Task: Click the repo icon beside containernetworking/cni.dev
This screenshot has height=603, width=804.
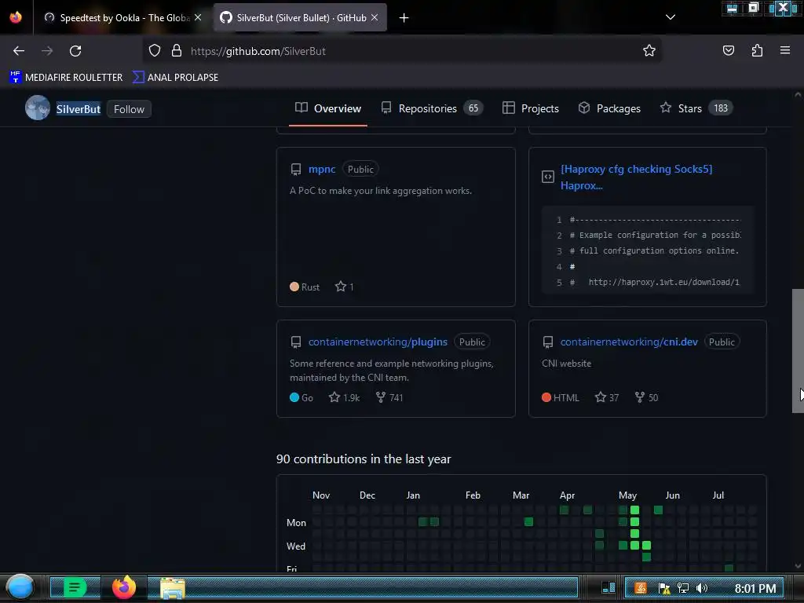Action: [x=547, y=342]
